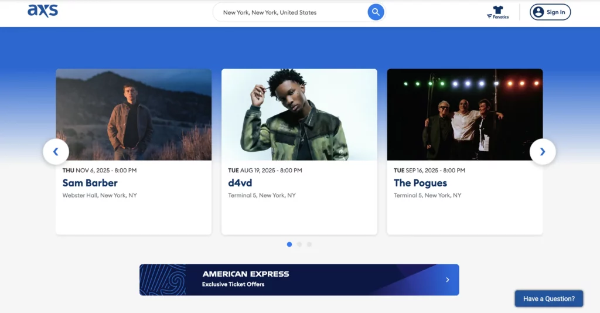
Task: Click The Pogues title link
Action: (x=420, y=183)
